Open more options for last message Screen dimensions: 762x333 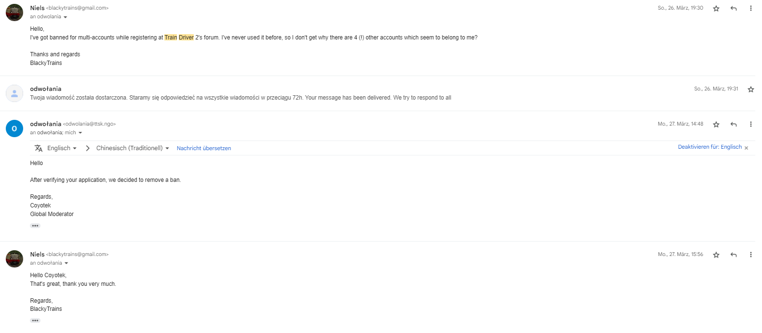(x=750, y=255)
